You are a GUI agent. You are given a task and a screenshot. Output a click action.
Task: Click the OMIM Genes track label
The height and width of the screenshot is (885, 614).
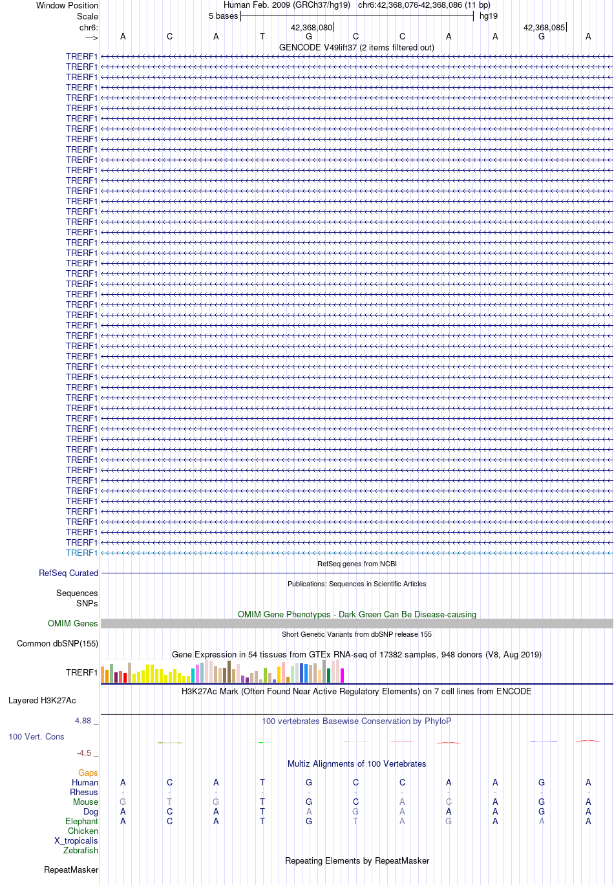coord(73,623)
